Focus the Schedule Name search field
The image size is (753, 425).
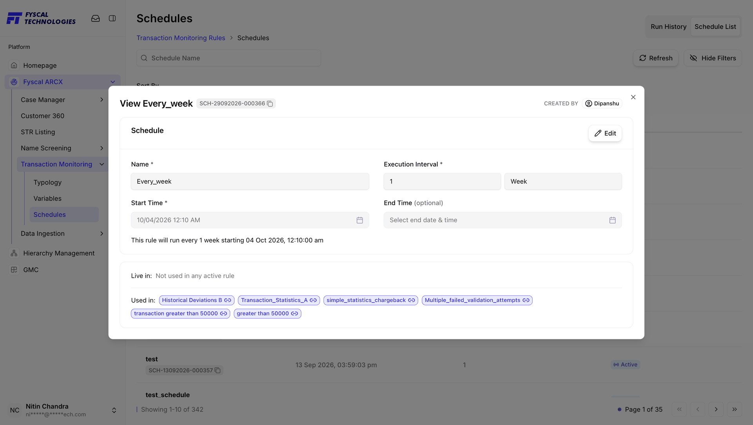point(229,58)
